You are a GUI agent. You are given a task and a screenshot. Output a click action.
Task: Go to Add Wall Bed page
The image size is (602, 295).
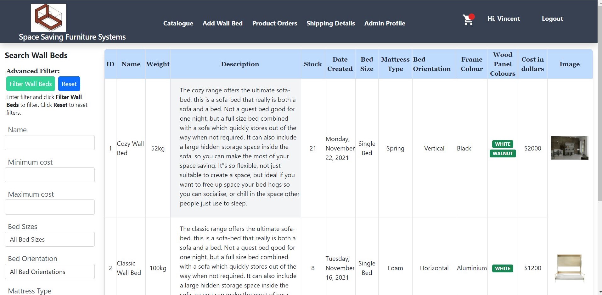pyautogui.click(x=222, y=23)
